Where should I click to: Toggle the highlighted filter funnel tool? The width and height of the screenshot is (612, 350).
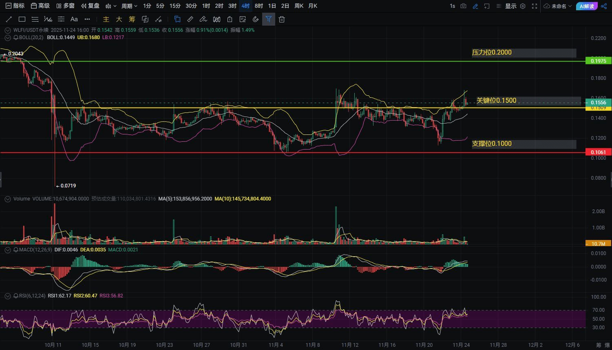(268, 19)
